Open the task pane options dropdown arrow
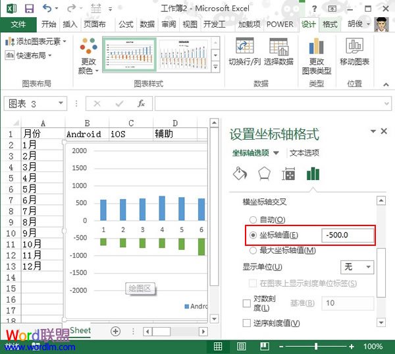Viewport: 395px width, 354px height. (x=373, y=131)
